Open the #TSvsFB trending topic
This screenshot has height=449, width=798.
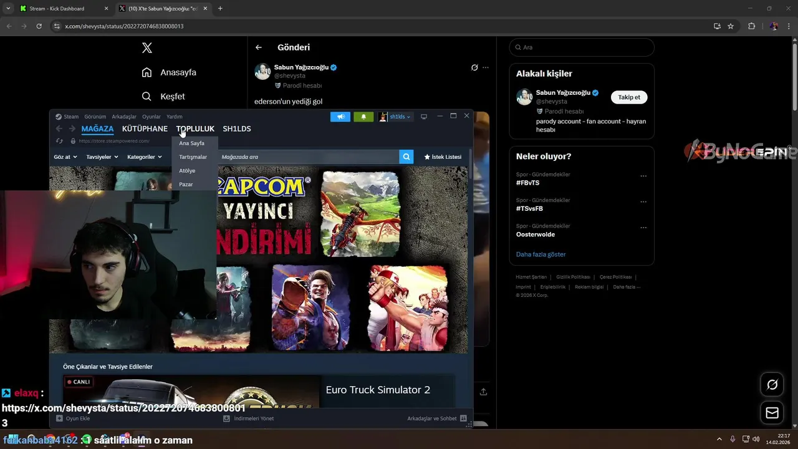pyautogui.click(x=529, y=209)
